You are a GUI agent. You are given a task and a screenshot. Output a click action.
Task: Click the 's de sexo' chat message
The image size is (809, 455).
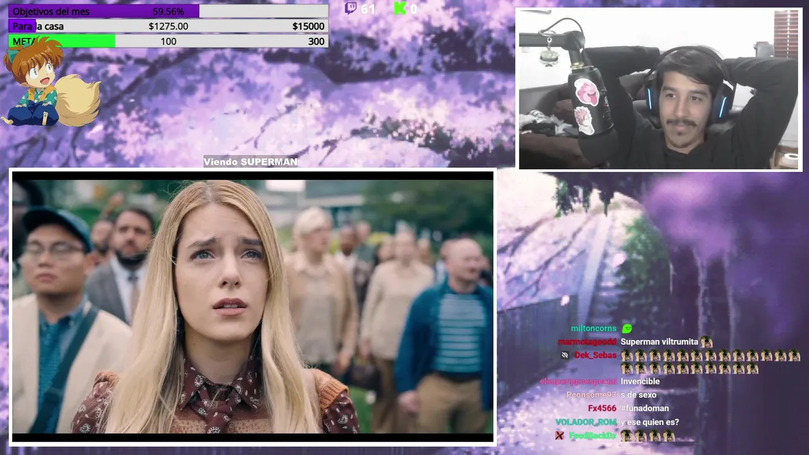pyautogui.click(x=638, y=395)
